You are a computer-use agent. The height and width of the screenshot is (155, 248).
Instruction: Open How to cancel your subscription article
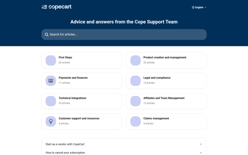coord(124,153)
